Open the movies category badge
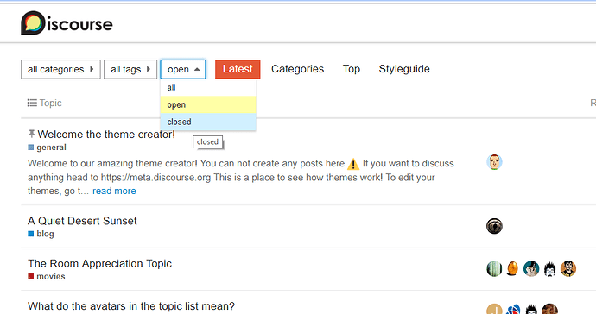Screen dimensions: 596x314 pos(47,276)
